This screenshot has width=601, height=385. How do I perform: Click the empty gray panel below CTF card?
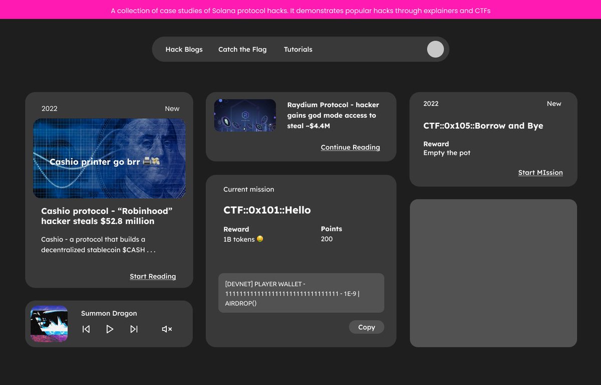pos(493,273)
